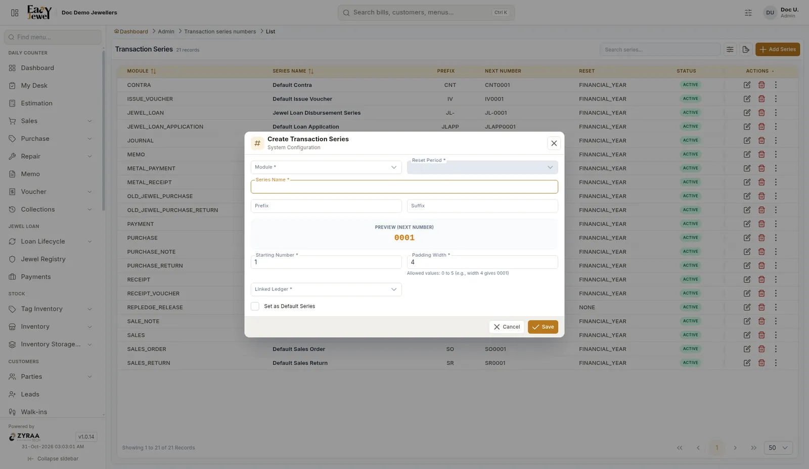Go to previous page arrow
The image size is (809, 469).
point(698,448)
